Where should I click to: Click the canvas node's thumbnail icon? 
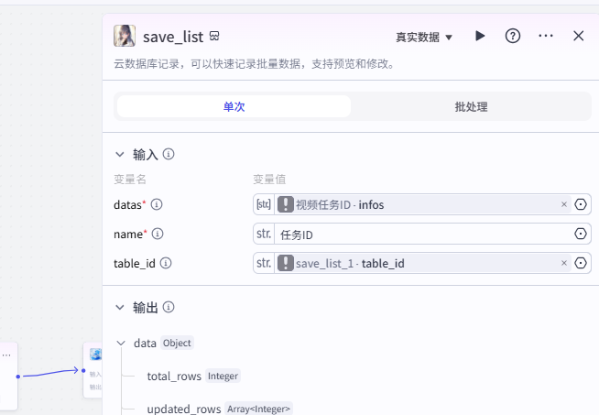click(x=95, y=355)
